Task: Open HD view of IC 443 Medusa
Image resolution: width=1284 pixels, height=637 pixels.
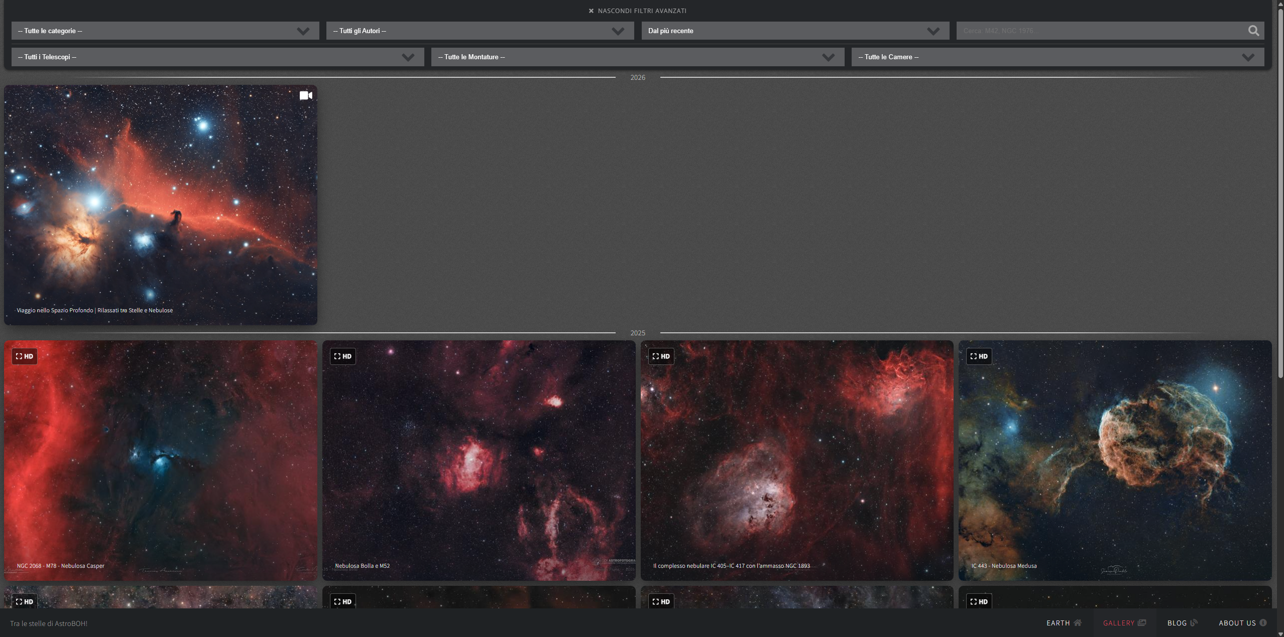Action: (x=979, y=356)
